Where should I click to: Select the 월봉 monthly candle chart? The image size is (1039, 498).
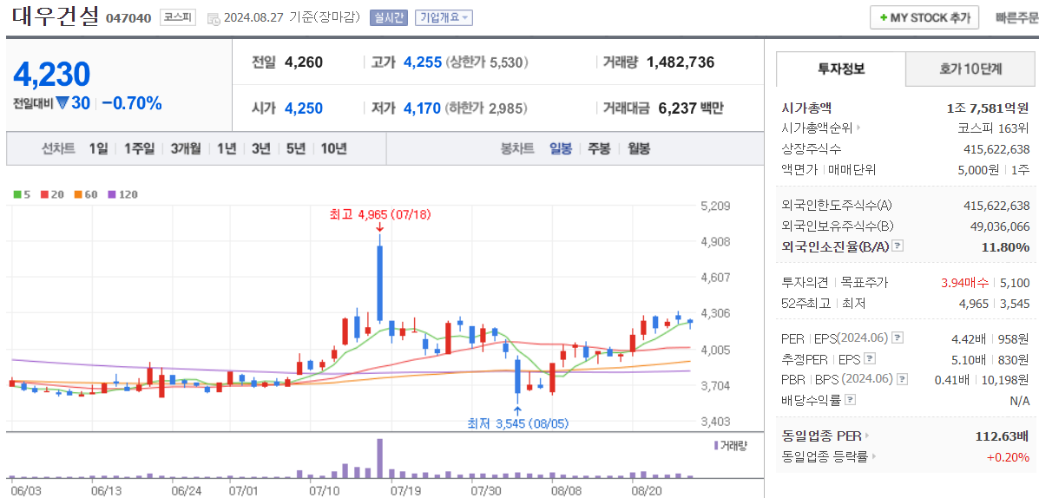pyautogui.click(x=638, y=148)
